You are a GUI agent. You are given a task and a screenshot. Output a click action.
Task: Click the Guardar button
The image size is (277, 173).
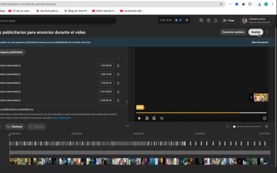[256, 32]
